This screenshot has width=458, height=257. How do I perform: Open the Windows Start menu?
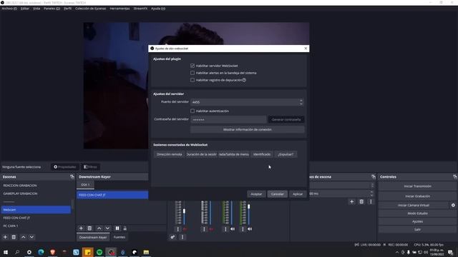click(x=6, y=252)
